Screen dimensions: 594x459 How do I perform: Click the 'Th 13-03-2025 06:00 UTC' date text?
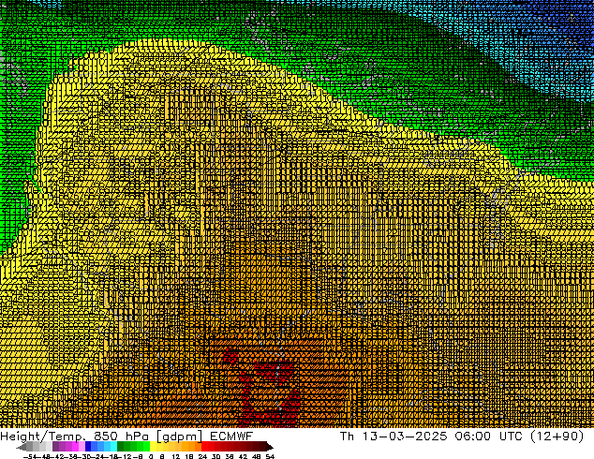(x=431, y=437)
